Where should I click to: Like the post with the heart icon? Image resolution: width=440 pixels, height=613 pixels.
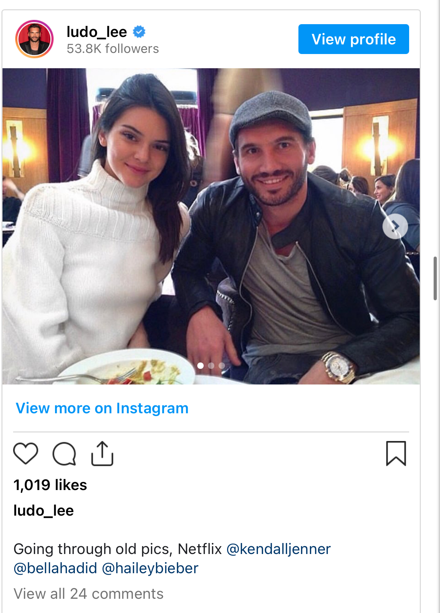point(26,453)
